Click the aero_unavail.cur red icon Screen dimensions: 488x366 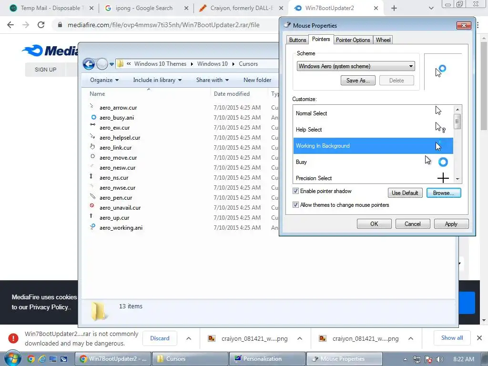click(x=92, y=205)
